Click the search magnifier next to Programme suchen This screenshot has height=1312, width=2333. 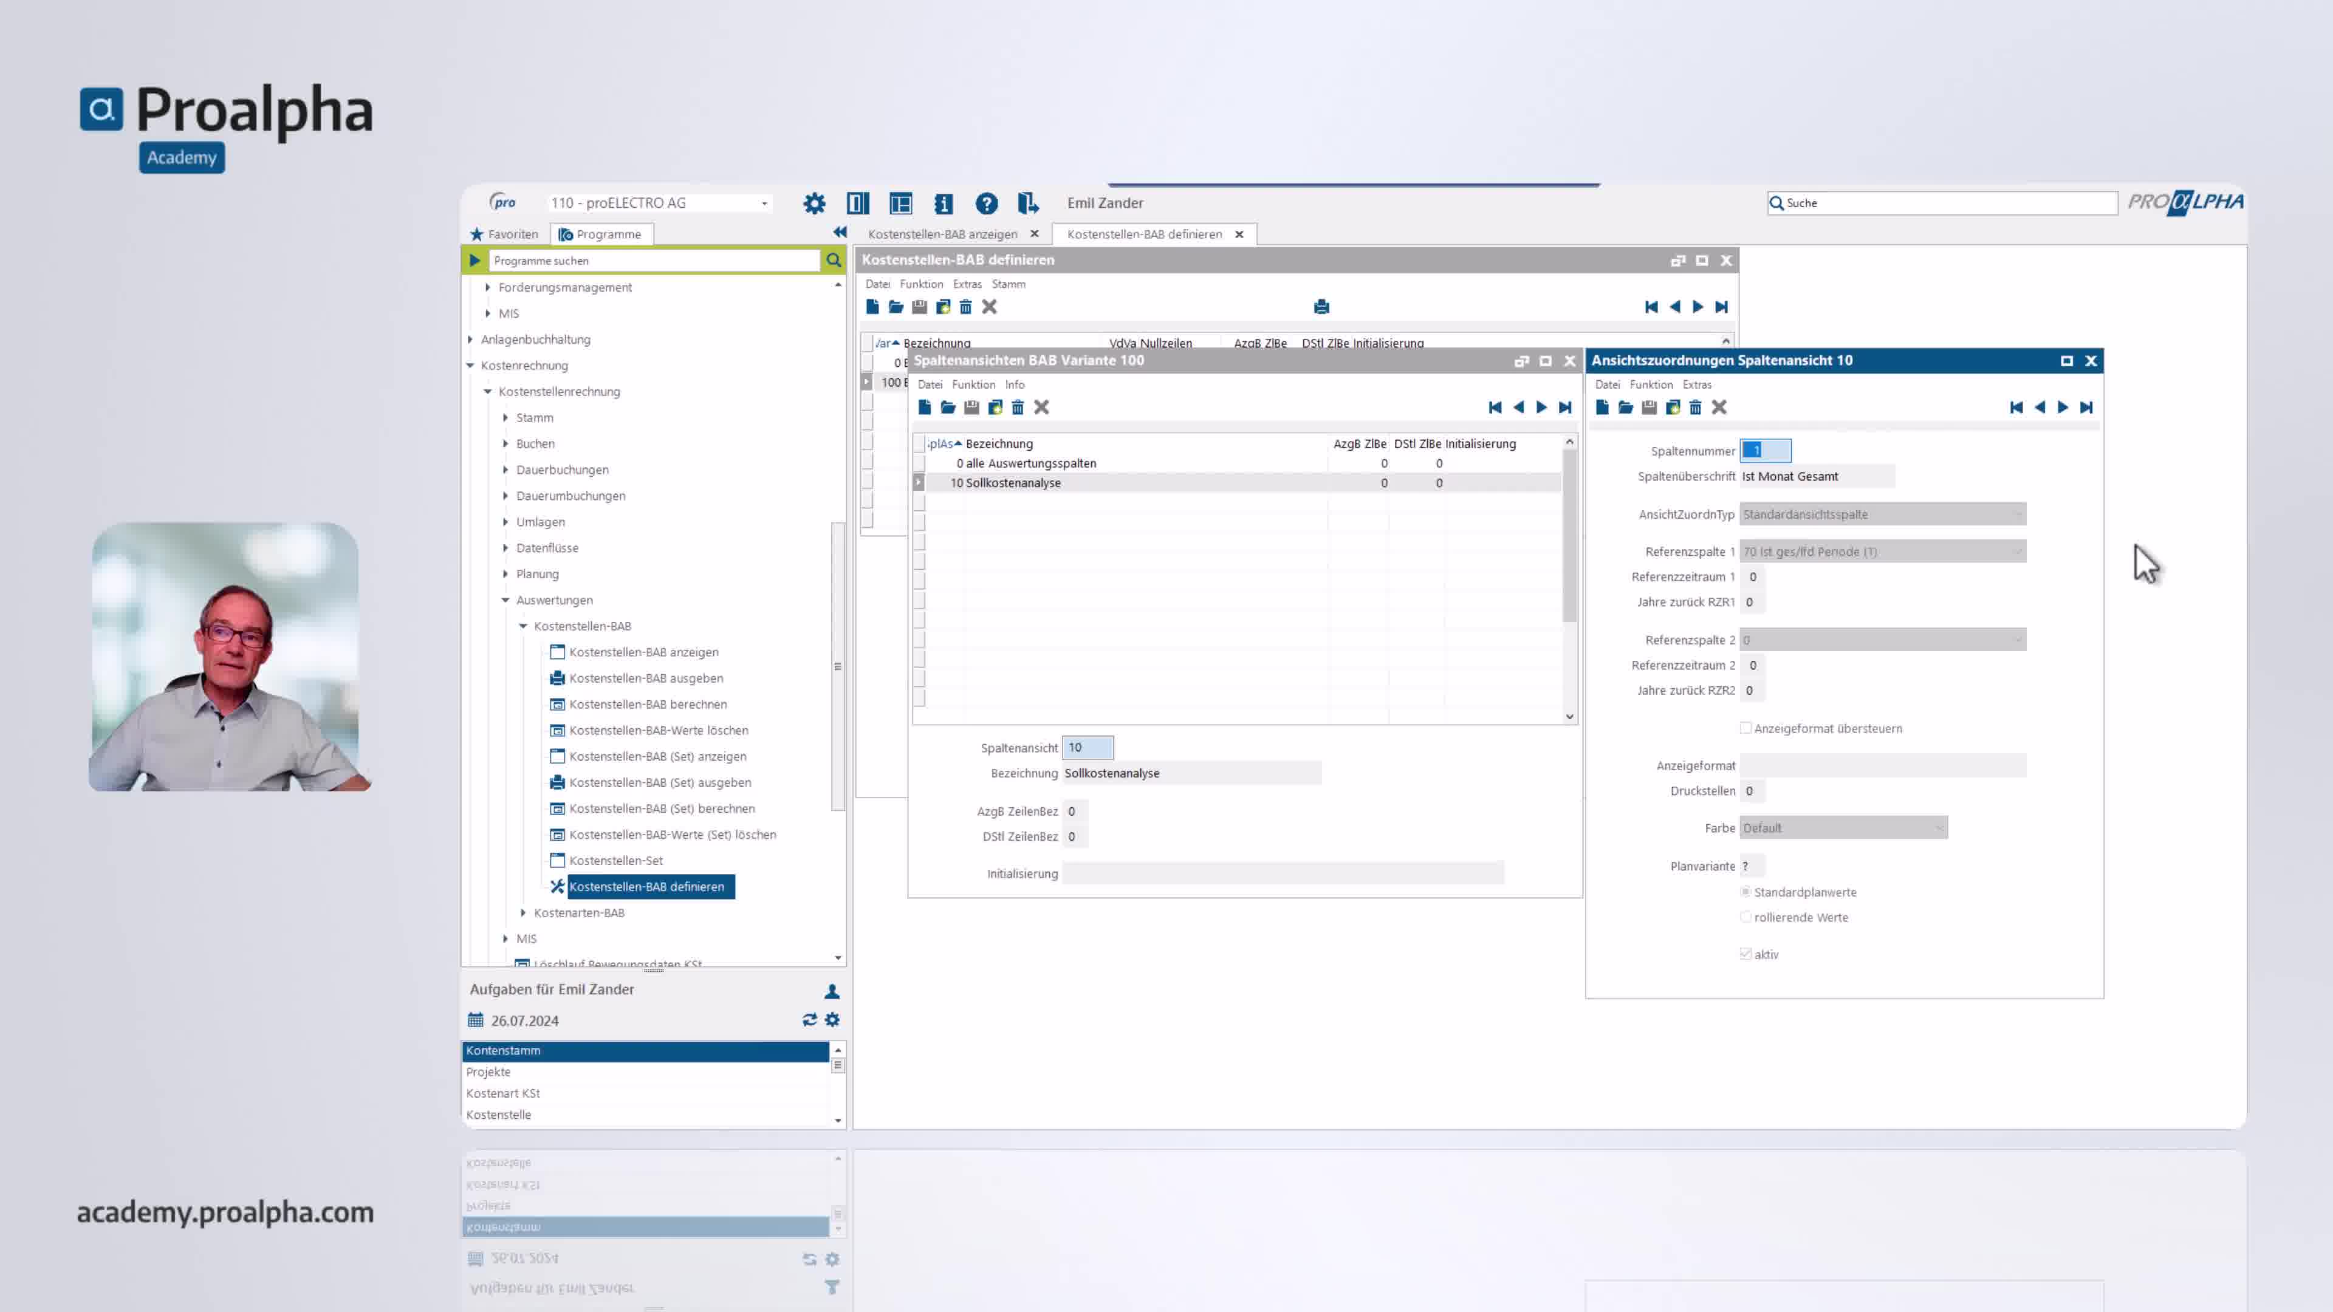833,261
